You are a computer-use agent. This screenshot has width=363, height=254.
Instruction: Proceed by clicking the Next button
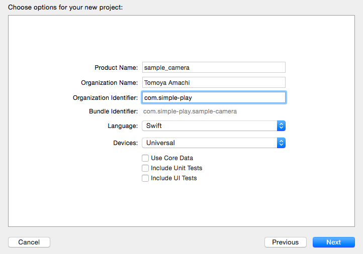pyautogui.click(x=333, y=242)
